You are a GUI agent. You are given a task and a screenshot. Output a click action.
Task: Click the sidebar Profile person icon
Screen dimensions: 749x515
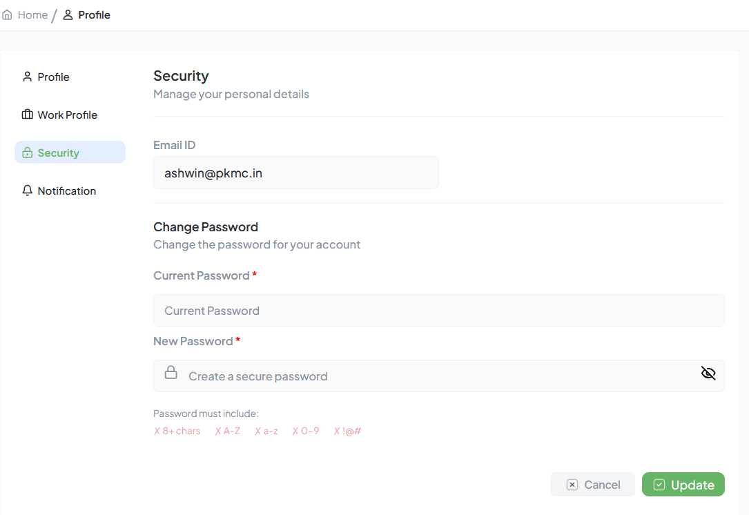pos(28,77)
